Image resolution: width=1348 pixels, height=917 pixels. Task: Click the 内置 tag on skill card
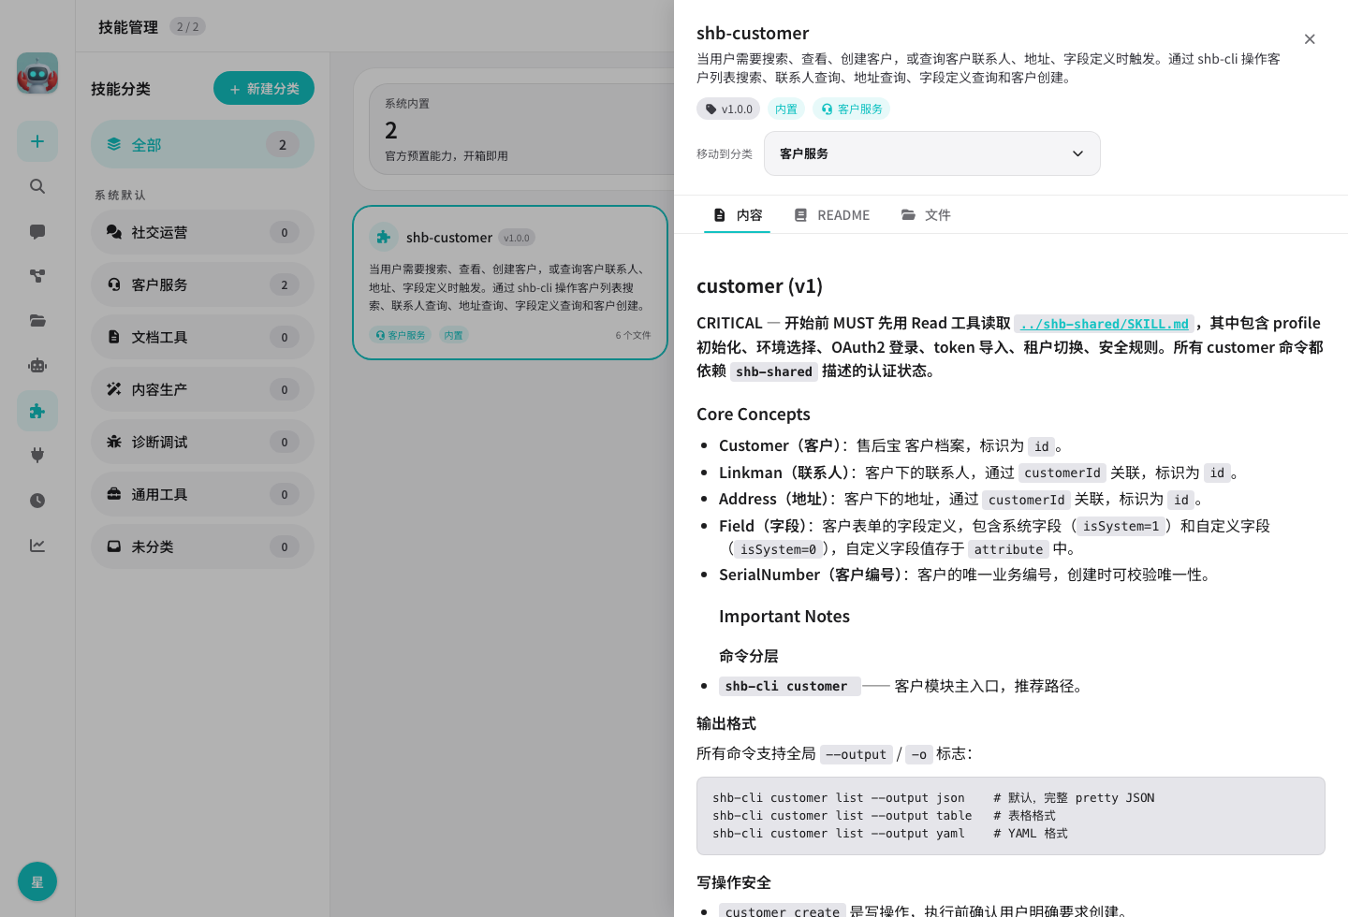click(453, 335)
